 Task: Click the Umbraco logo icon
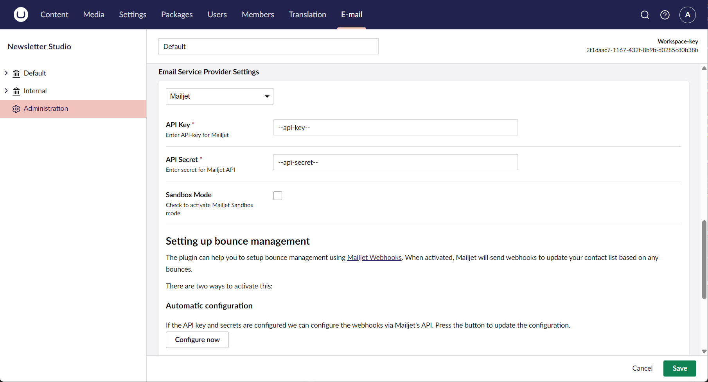click(x=21, y=14)
